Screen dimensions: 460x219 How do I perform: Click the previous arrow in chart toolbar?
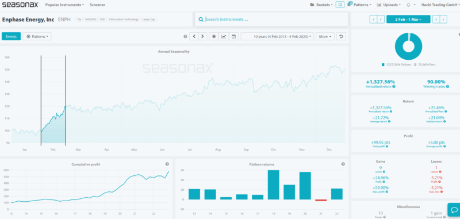point(194,37)
